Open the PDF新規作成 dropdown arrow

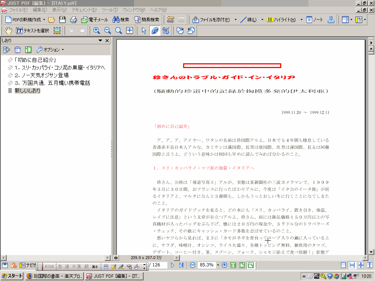click(44, 20)
